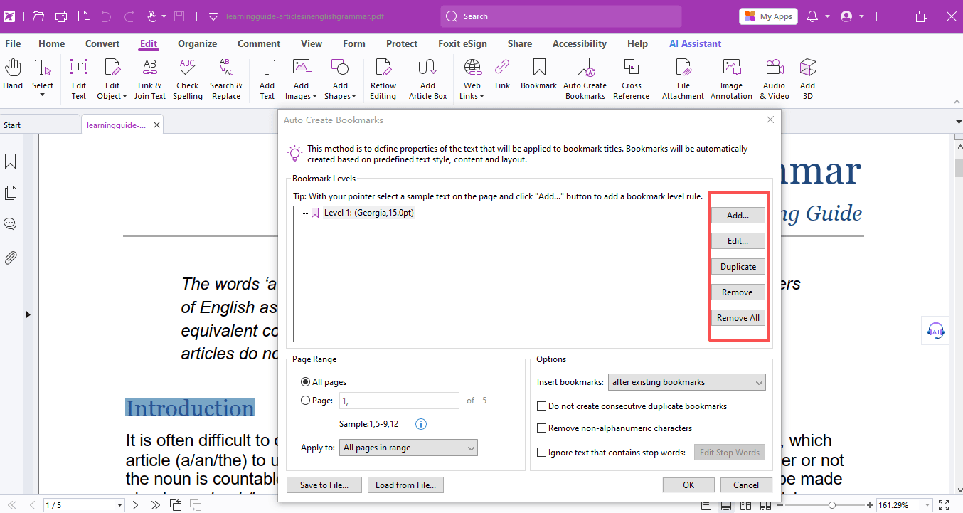Expand the Select tool dropdown arrow
This screenshot has height=513, width=963.
click(43, 95)
